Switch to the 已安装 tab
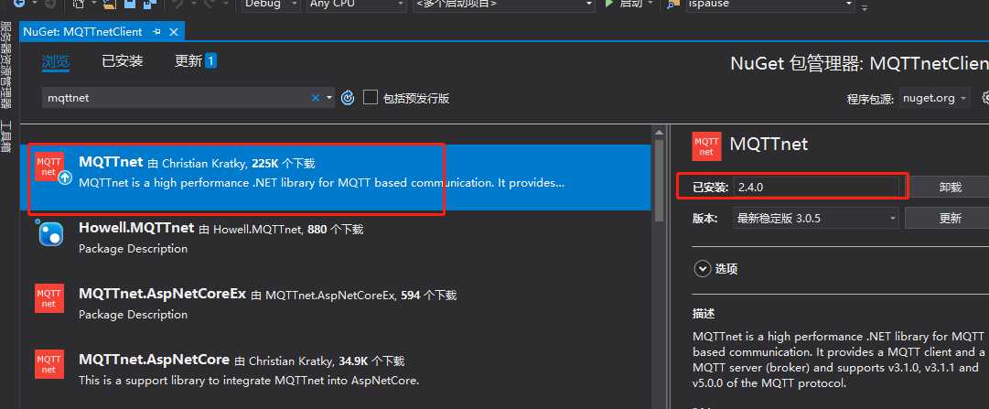 (123, 61)
